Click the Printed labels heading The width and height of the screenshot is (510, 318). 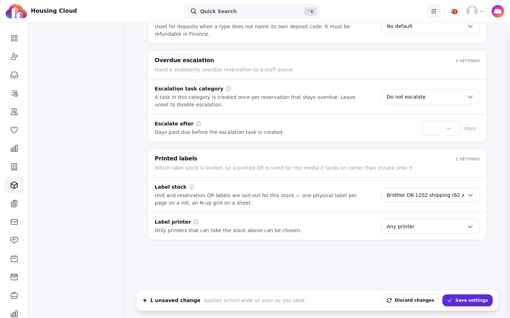coord(176,158)
